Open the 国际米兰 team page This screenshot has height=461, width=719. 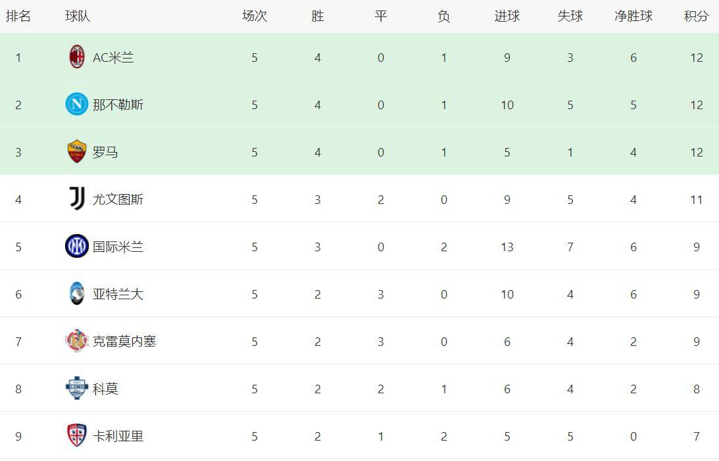118,247
